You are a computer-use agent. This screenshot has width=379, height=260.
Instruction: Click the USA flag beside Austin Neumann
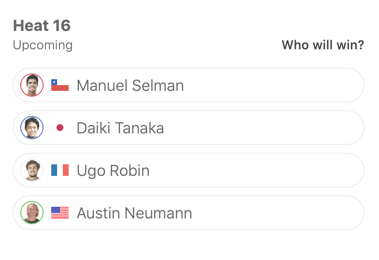60,213
